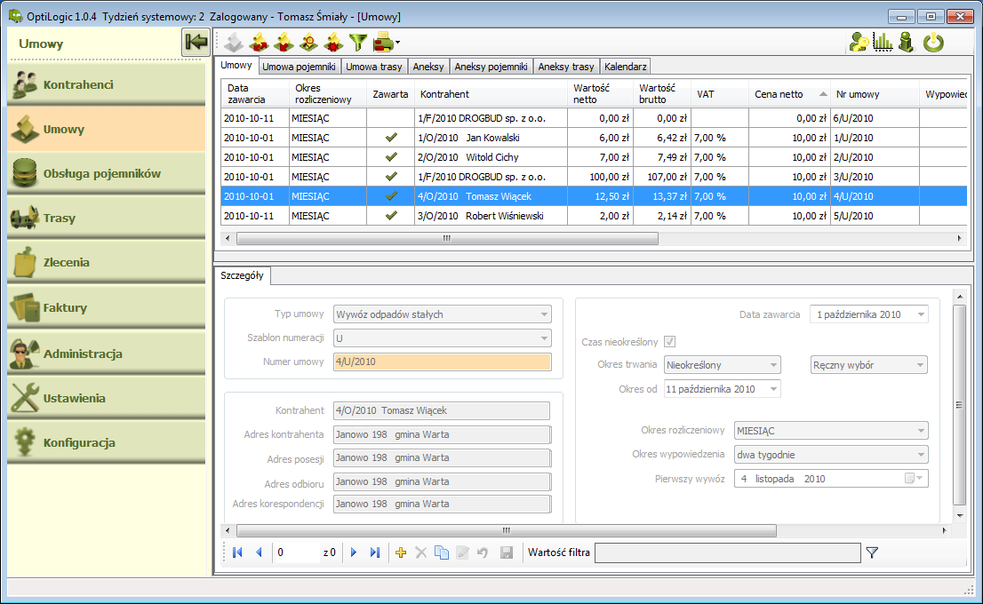The width and height of the screenshot is (983, 604).
Task: Delete the record with the X icon
Action: coord(421,552)
